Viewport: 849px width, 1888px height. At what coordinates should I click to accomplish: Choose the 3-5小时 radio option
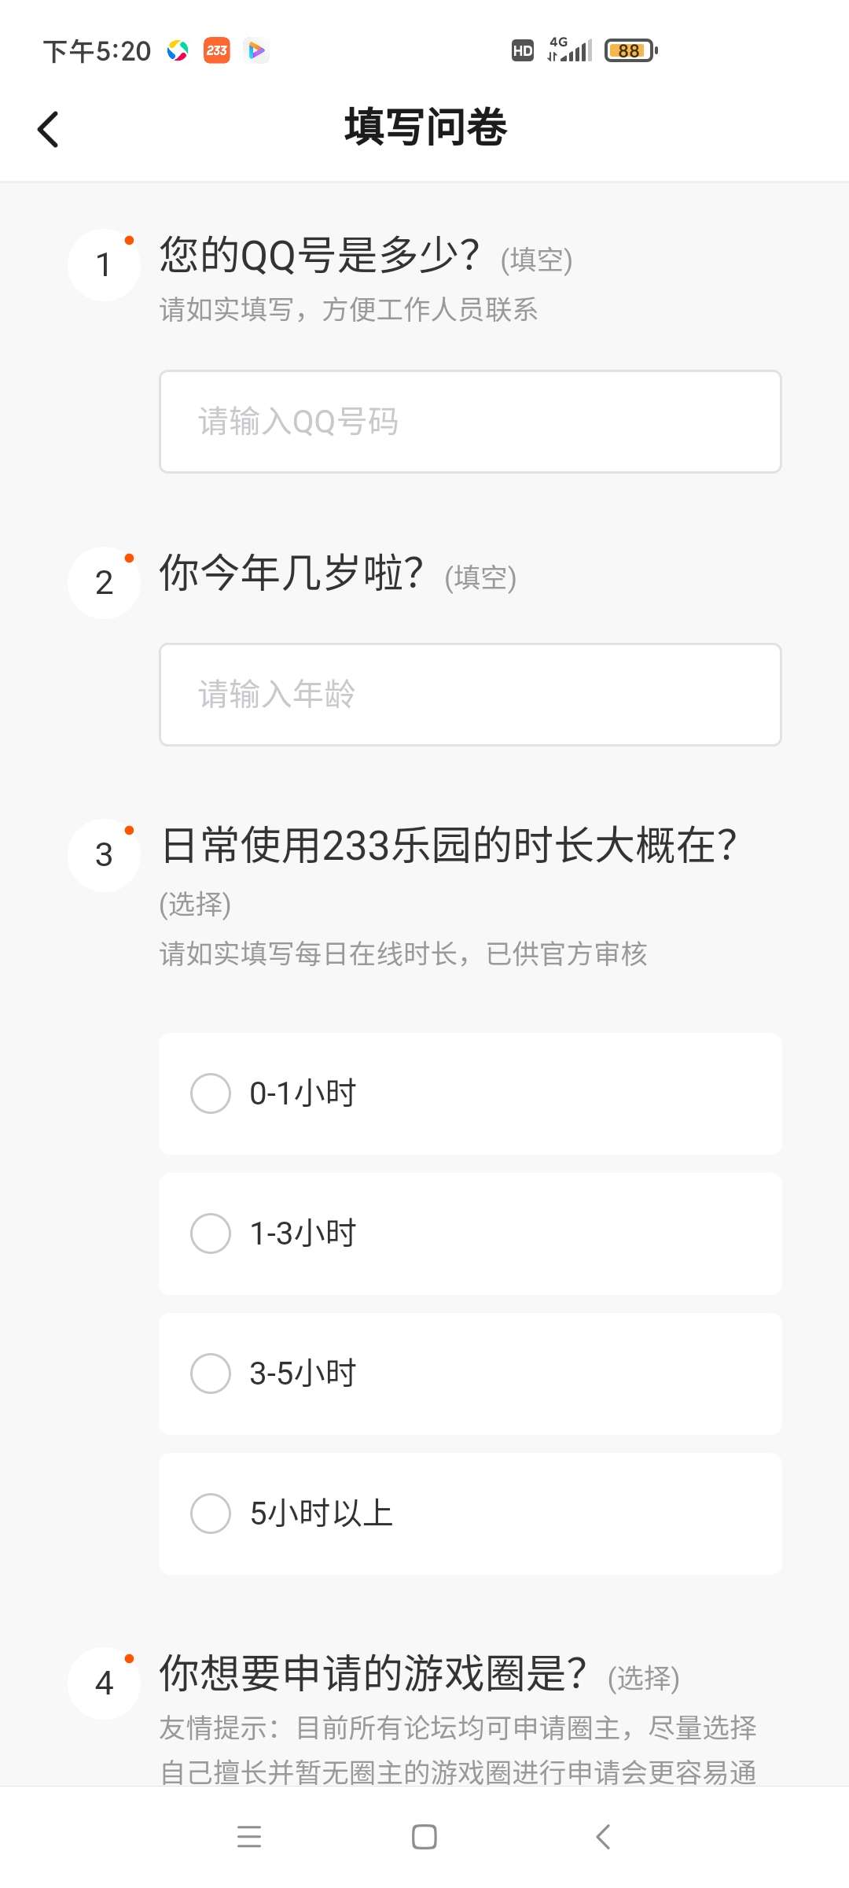coord(211,1374)
